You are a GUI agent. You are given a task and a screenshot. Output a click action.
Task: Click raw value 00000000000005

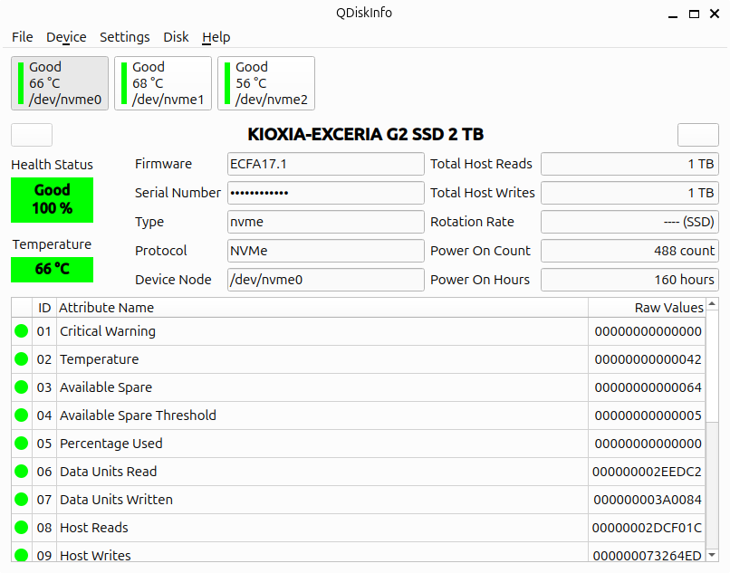[648, 415]
